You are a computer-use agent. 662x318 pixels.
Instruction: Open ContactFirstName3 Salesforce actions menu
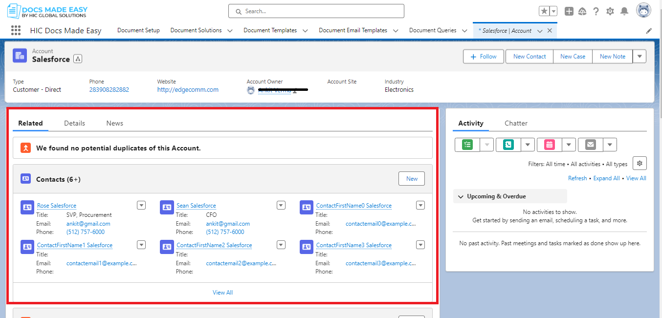[420, 244]
